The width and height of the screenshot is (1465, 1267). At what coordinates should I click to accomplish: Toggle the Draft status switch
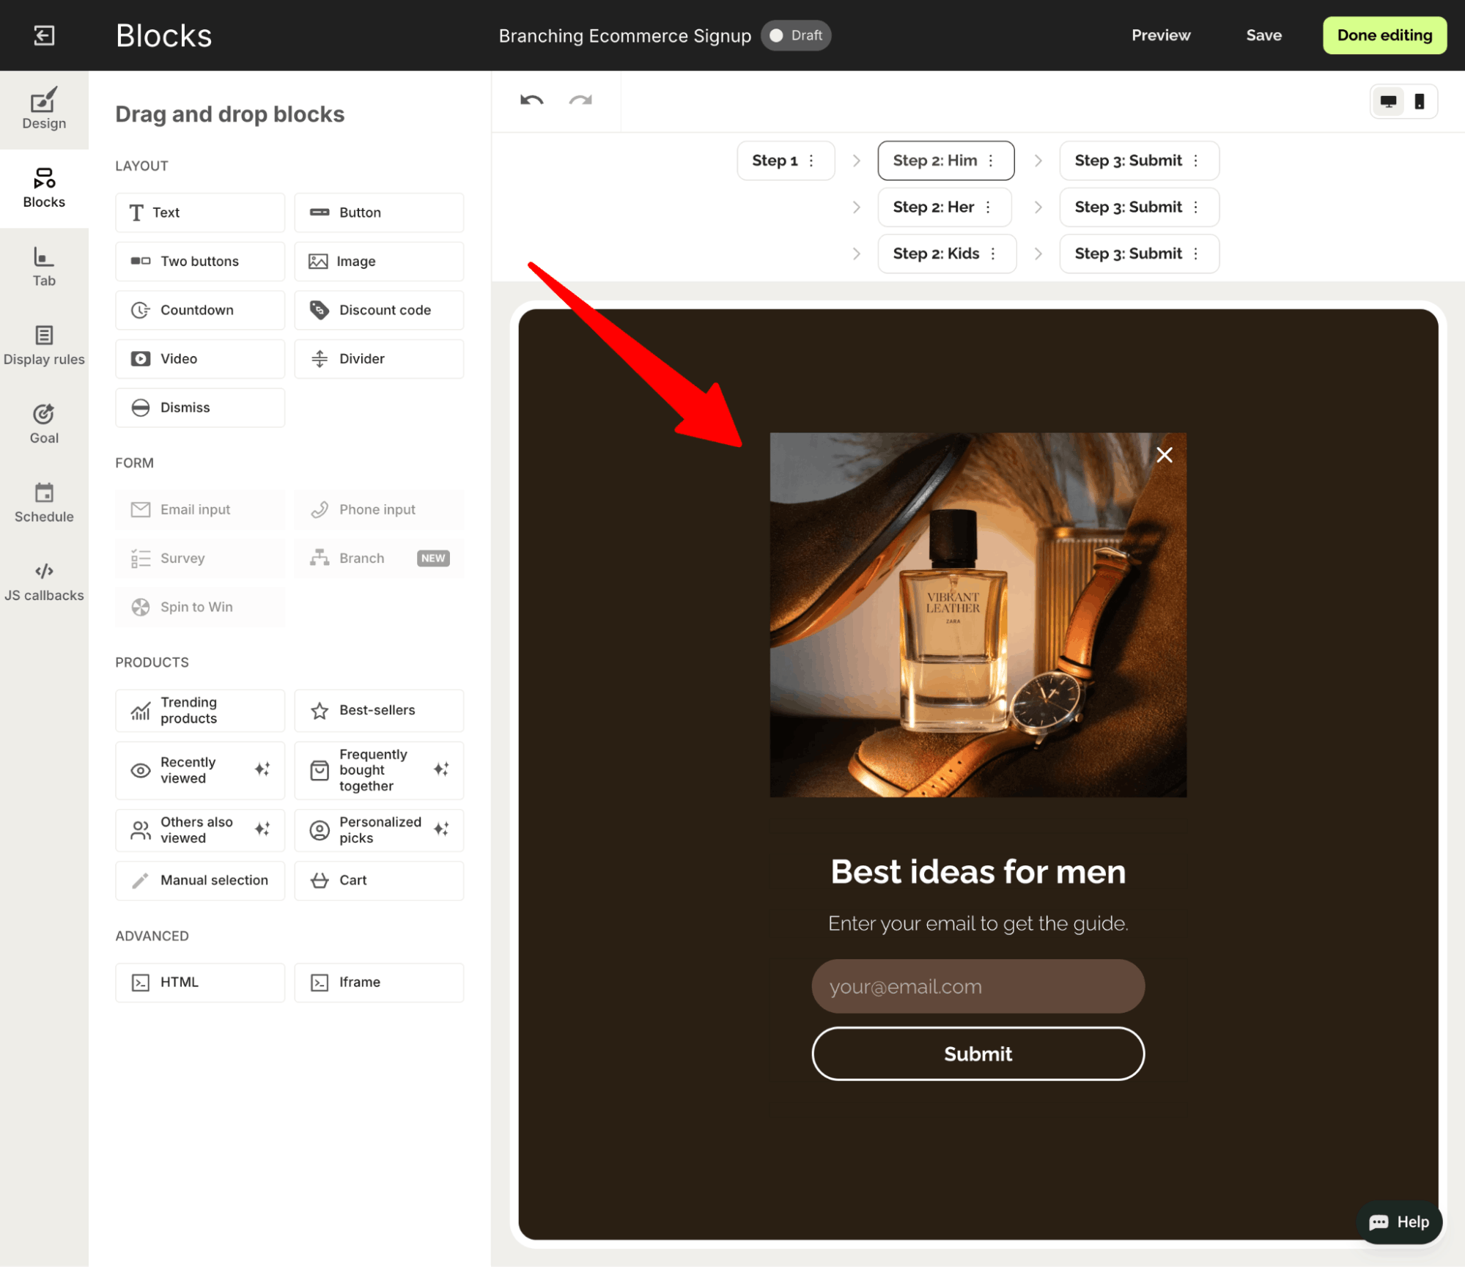pyautogui.click(x=778, y=35)
